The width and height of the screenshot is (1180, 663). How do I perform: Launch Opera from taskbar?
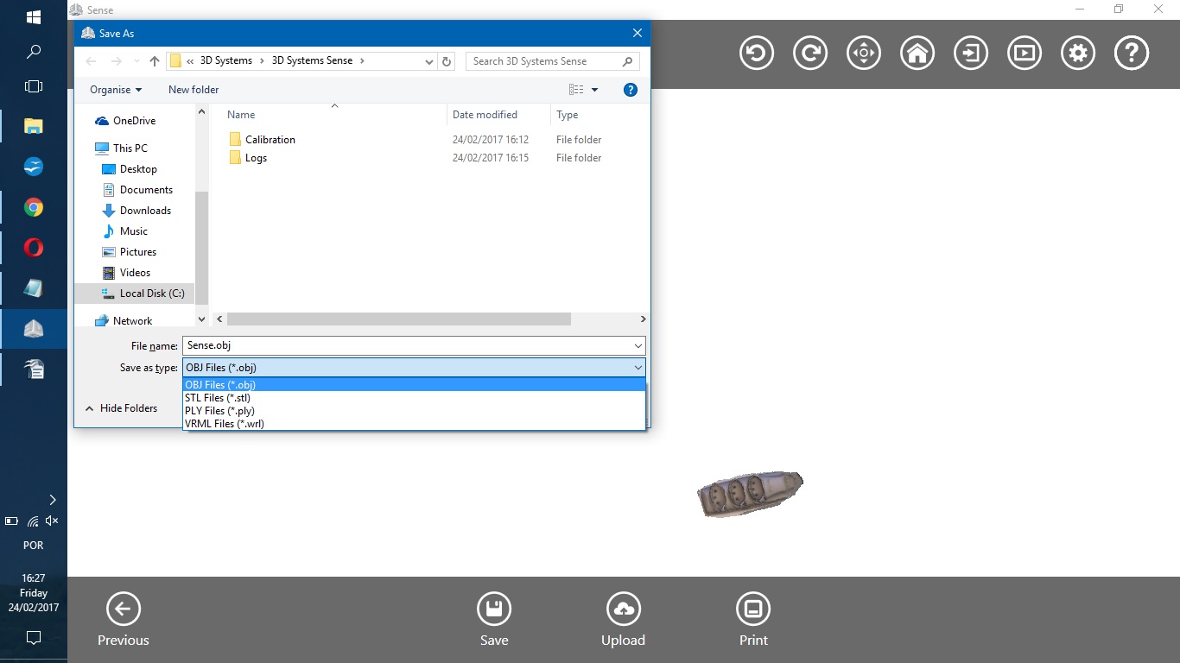(34, 248)
